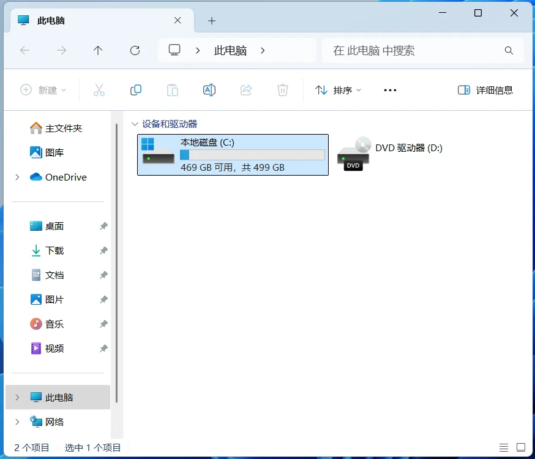
Task: Click the Paste icon in the toolbar
Action: [x=173, y=89]
